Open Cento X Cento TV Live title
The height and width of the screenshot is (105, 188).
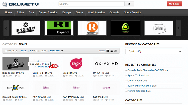(15, 97)
